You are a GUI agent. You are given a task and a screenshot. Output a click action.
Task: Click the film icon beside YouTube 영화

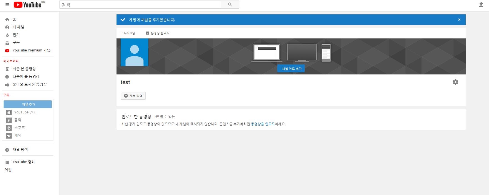click(x=7, y=162)
